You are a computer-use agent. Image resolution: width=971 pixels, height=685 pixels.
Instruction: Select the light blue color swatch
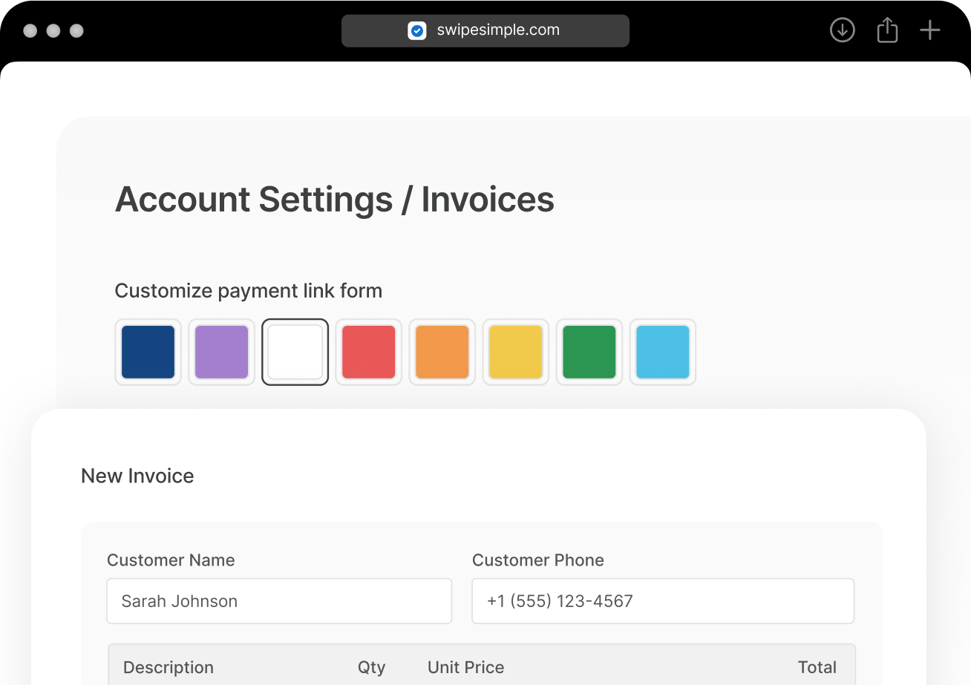point(663,352)
